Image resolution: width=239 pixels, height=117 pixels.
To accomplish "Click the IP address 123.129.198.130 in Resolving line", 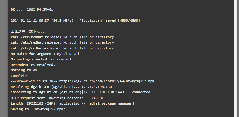I will point(96,87).
